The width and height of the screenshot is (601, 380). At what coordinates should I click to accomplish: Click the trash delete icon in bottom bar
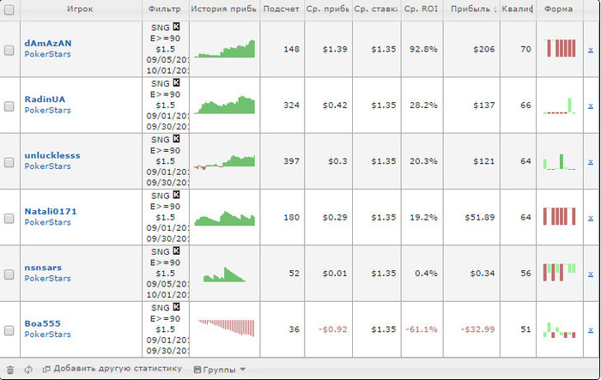point(9,369)
